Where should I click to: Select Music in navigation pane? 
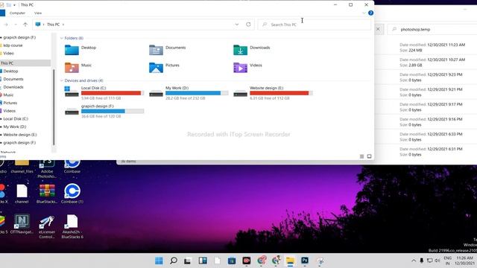8,95
